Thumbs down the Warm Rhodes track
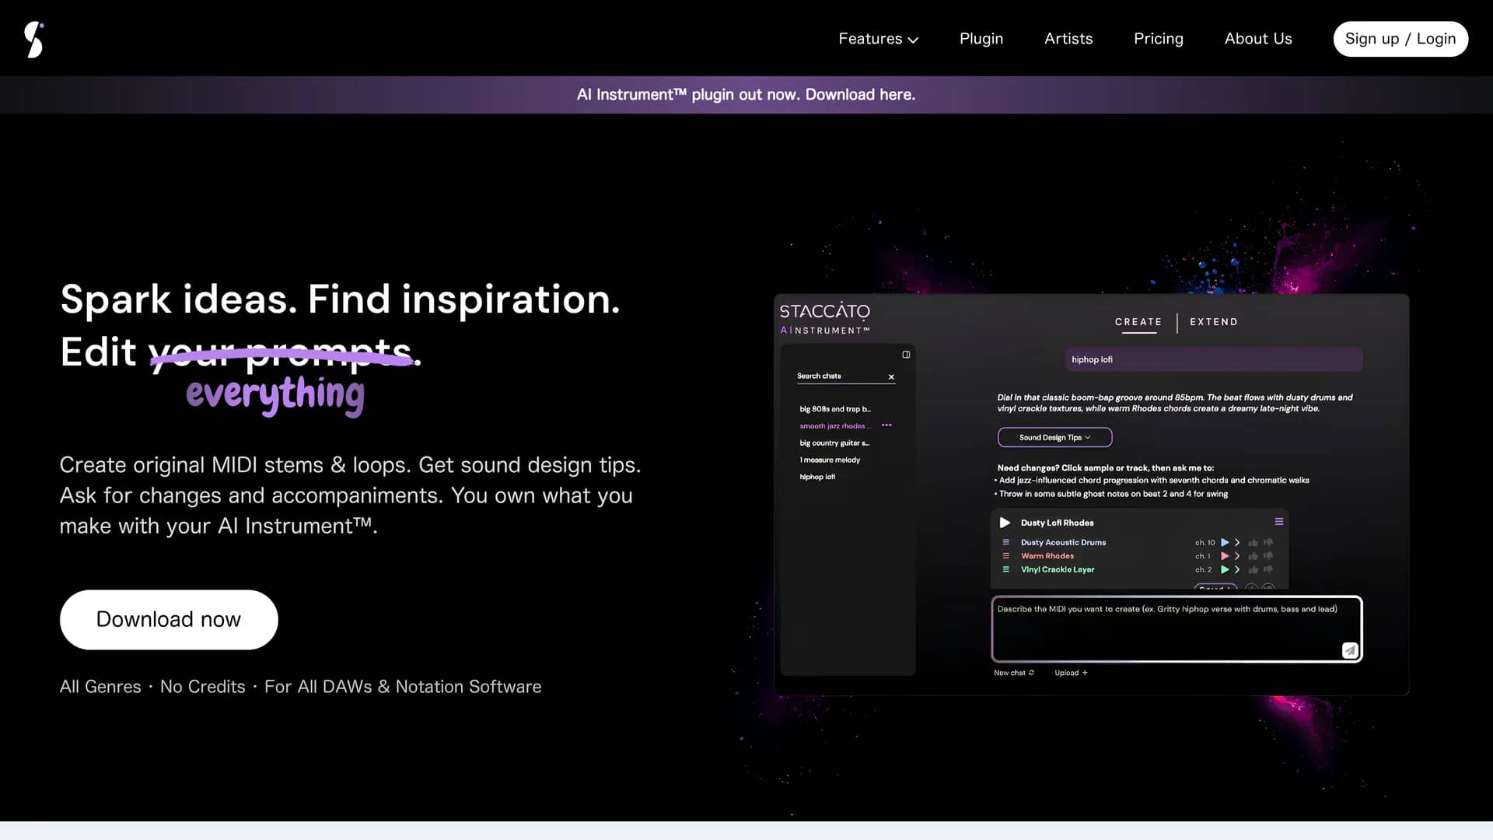This screenshot has height=840, width=1493. (1268, 556)
